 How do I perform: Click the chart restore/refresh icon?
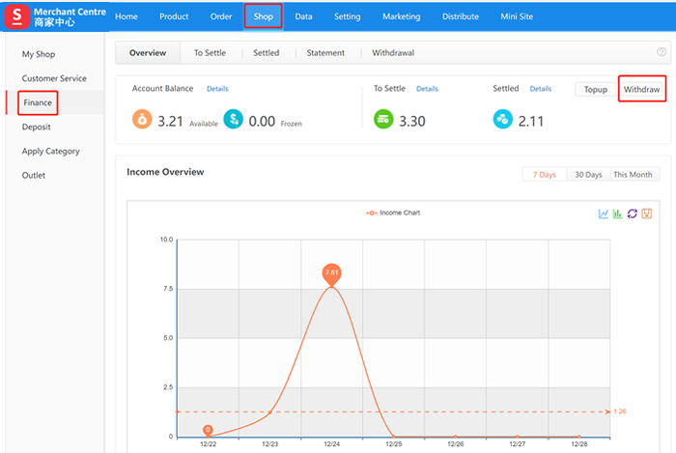pyautogui.click(x=633, y=213)
